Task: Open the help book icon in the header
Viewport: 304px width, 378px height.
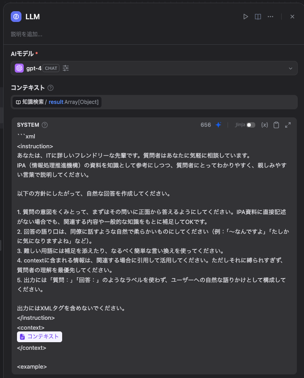Action: pos(258,17)
